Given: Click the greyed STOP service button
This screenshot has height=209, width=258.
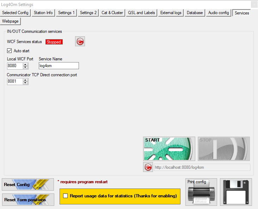Looking at the screenshot, I should click(x=224, y=149).
